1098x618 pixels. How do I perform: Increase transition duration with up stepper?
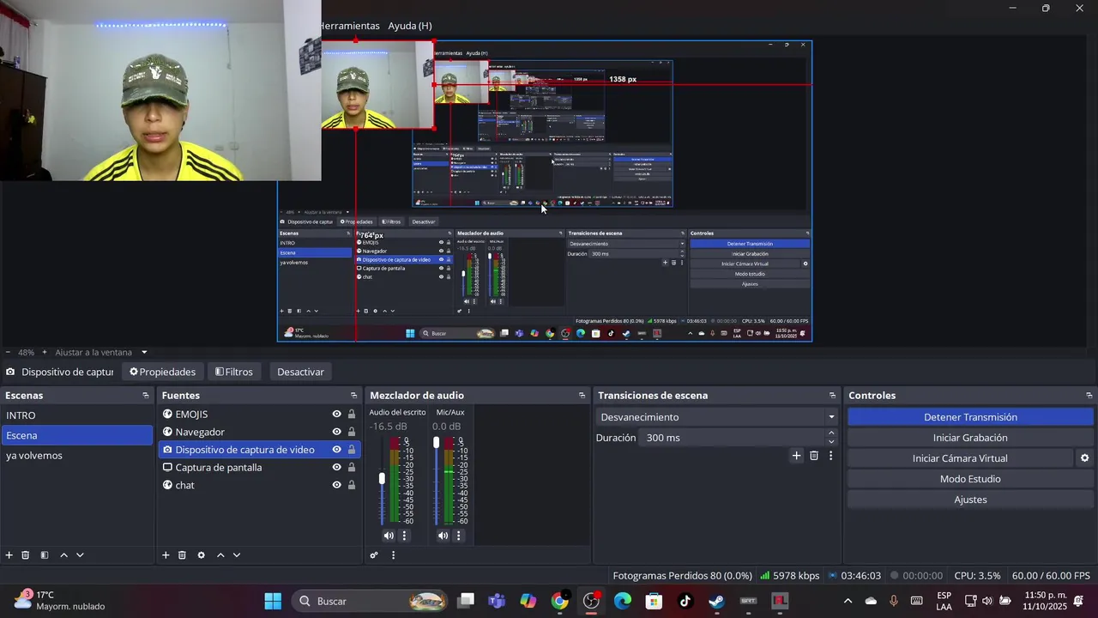click(831, 433)
